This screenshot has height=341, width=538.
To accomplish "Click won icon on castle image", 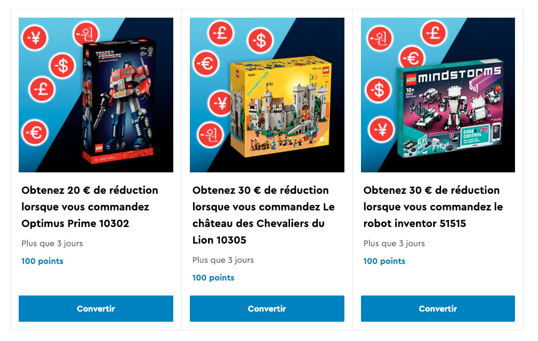I will point(210,134).
